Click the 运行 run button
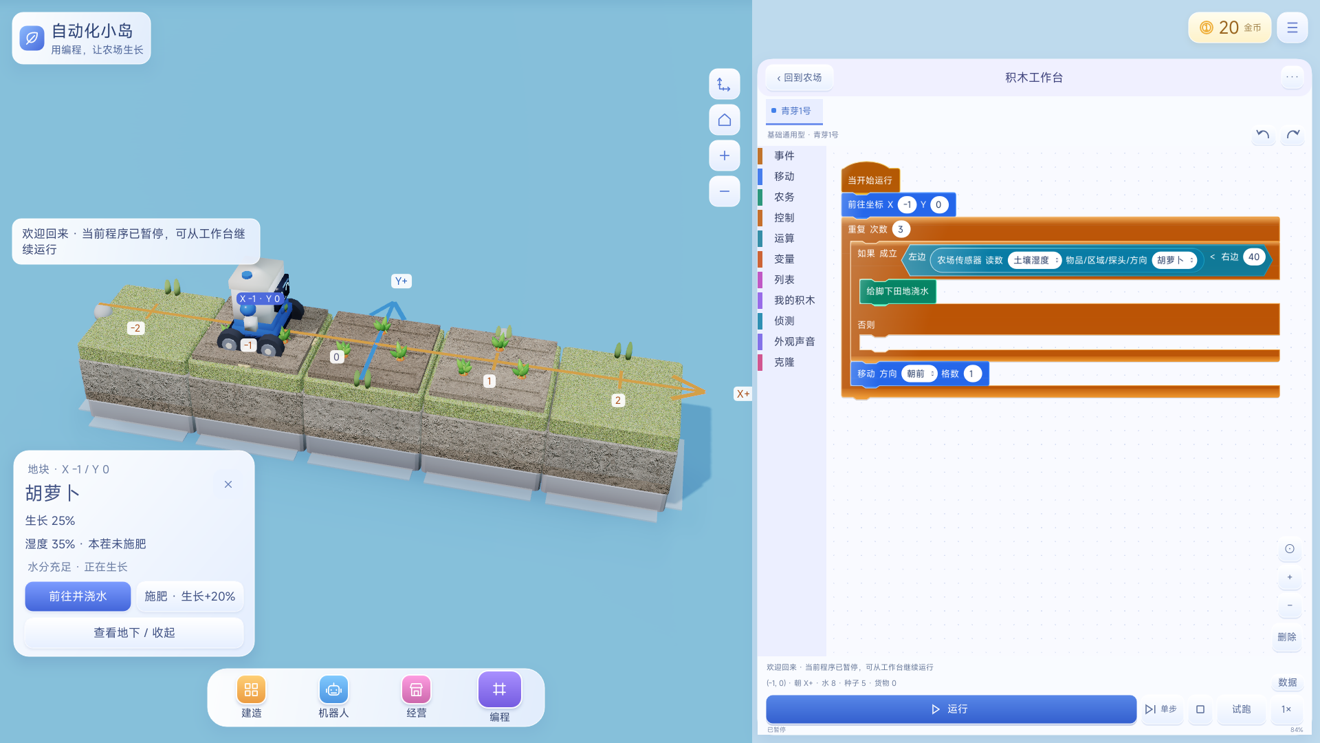The image size is (1320, 743). 951,709
